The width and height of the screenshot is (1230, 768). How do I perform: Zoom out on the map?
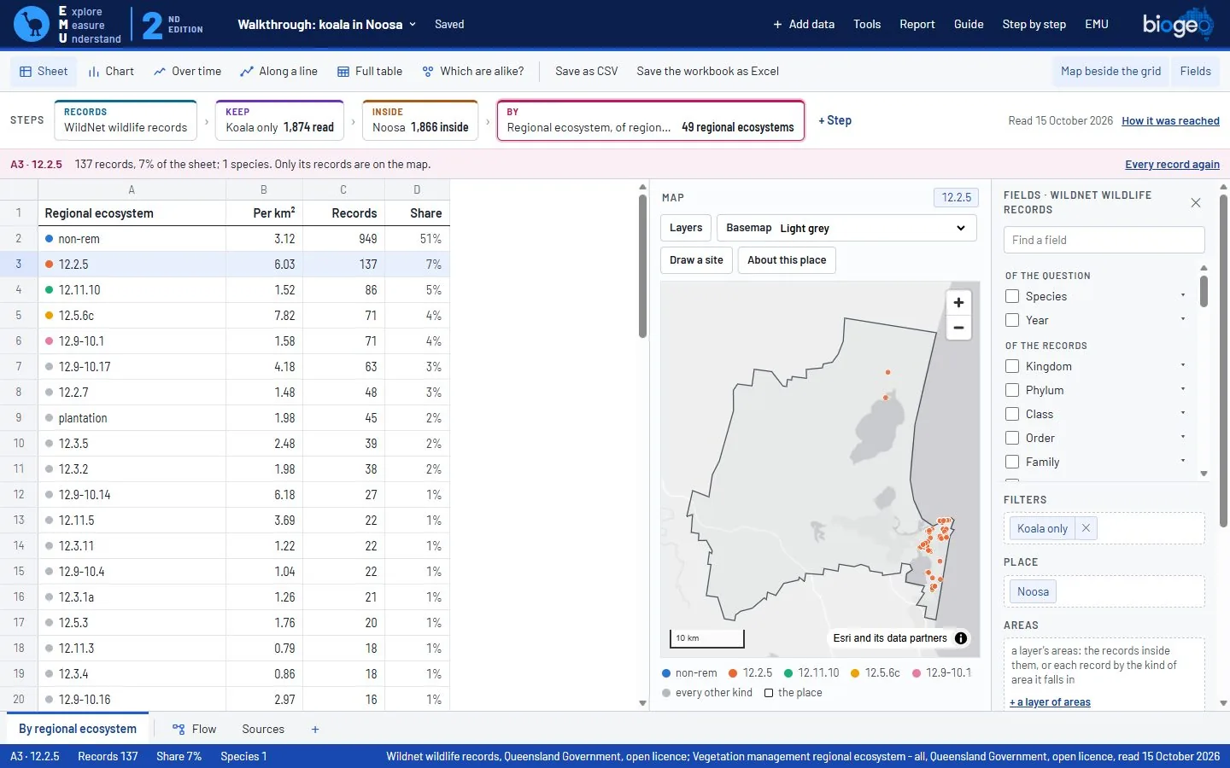click(958, 328)
